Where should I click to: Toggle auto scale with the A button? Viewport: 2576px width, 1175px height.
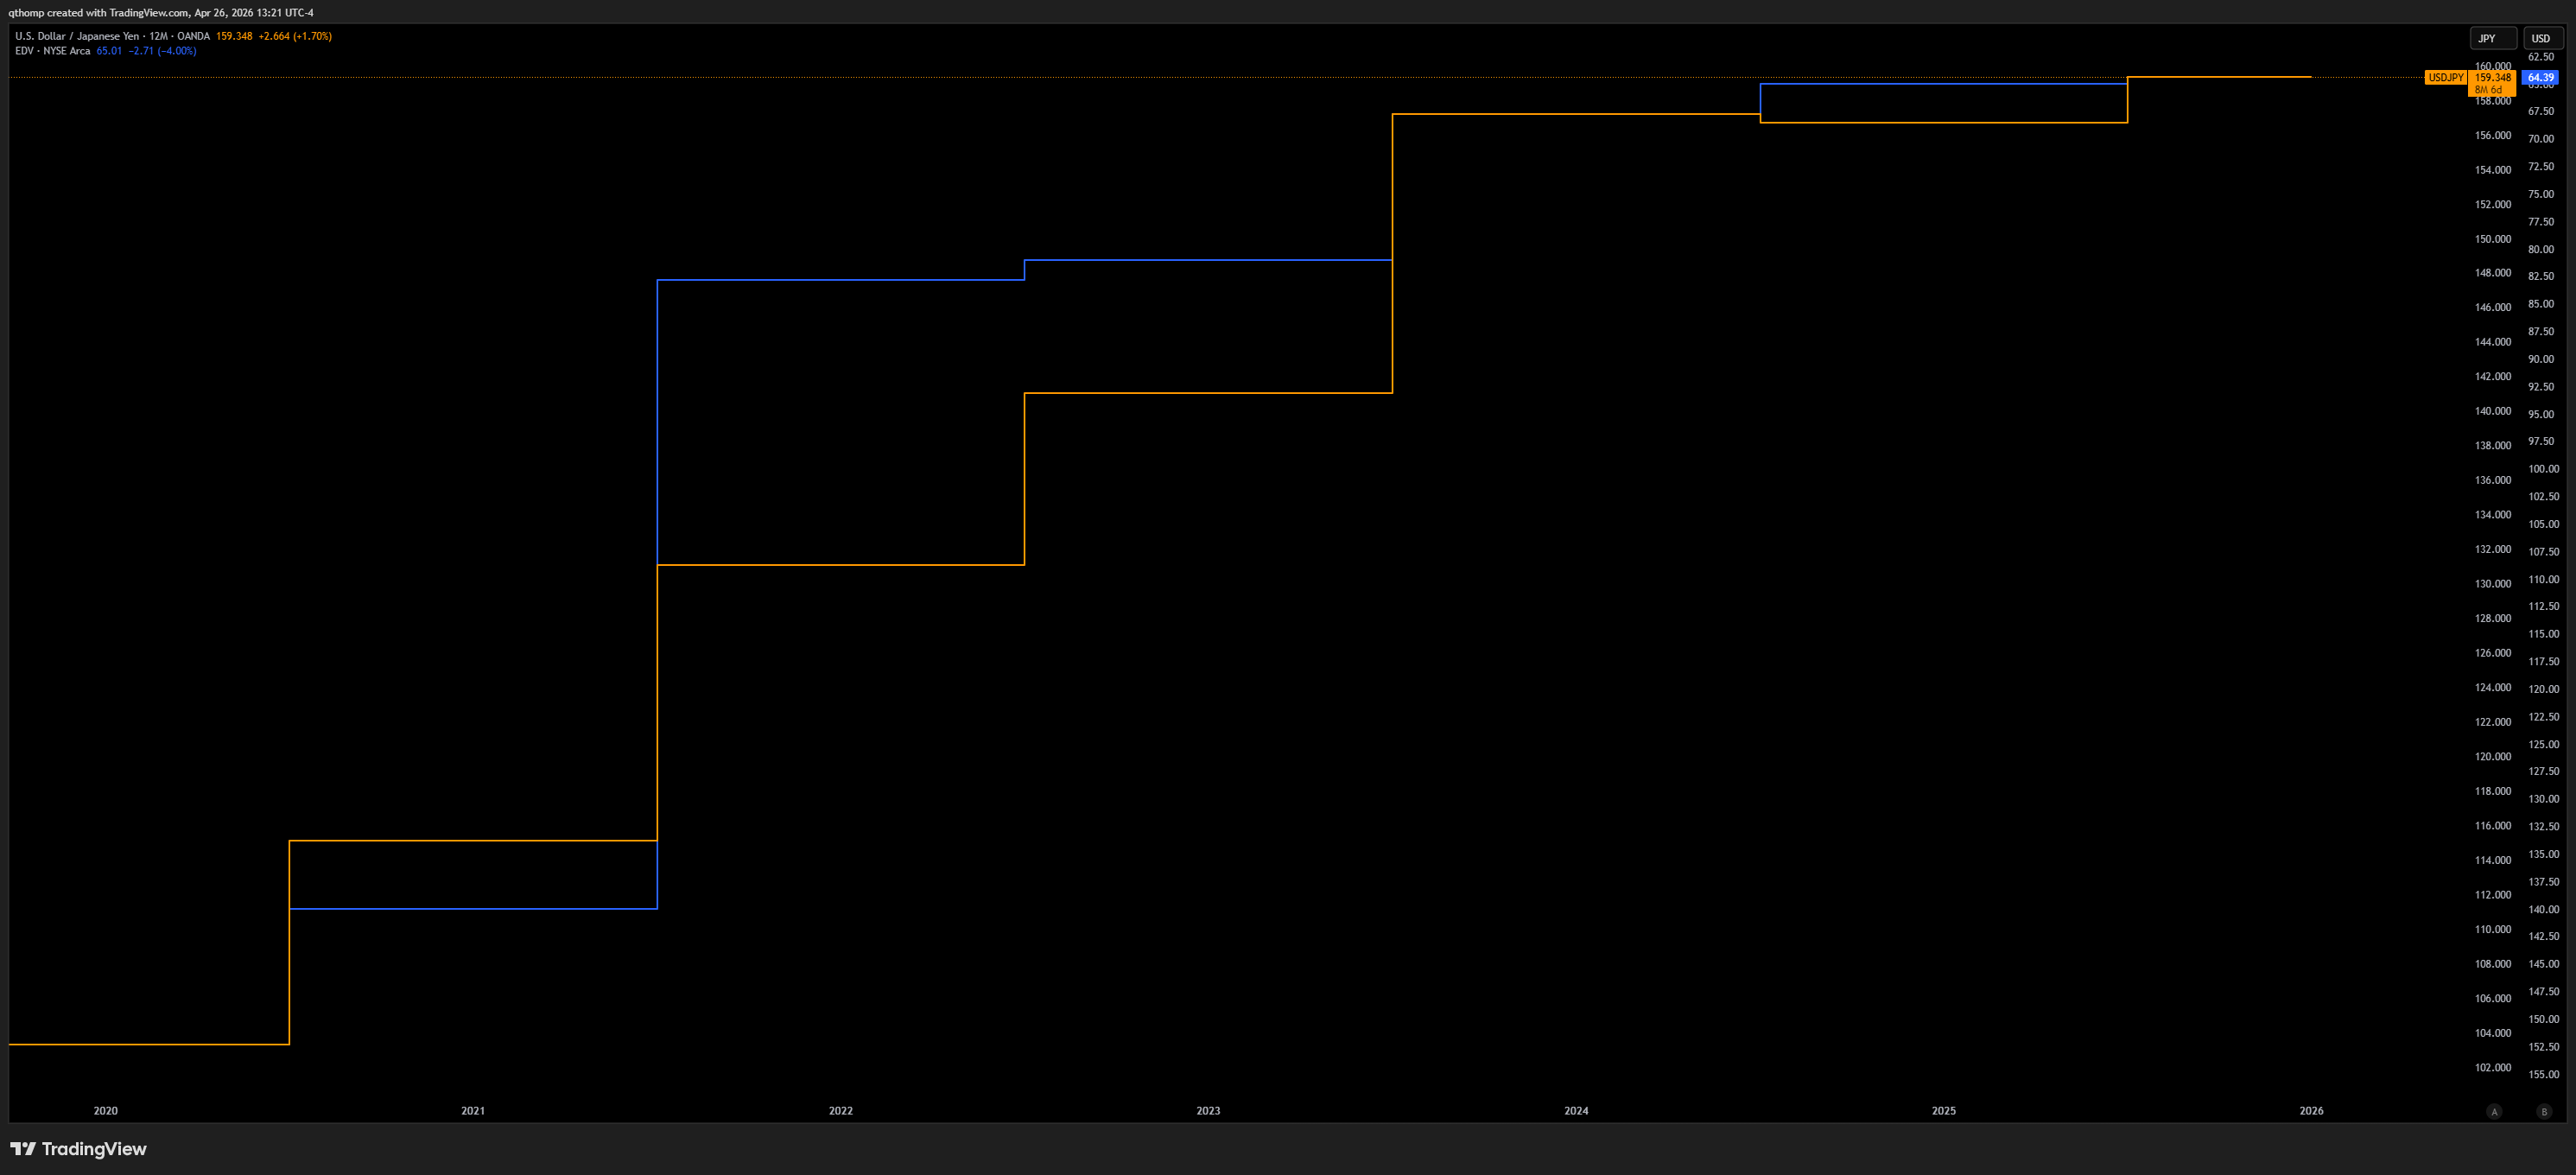pos(2494,1111)
